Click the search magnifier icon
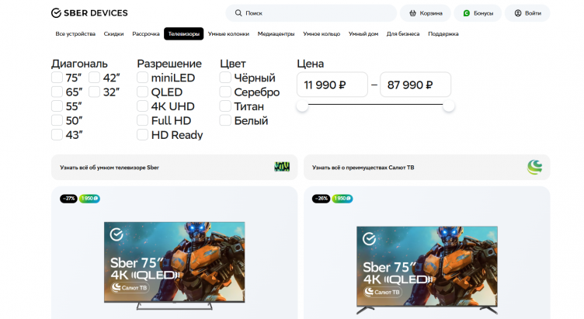Screen dimensions: 584x319 click(237, 13)
